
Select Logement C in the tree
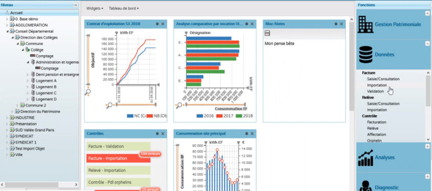46,93
